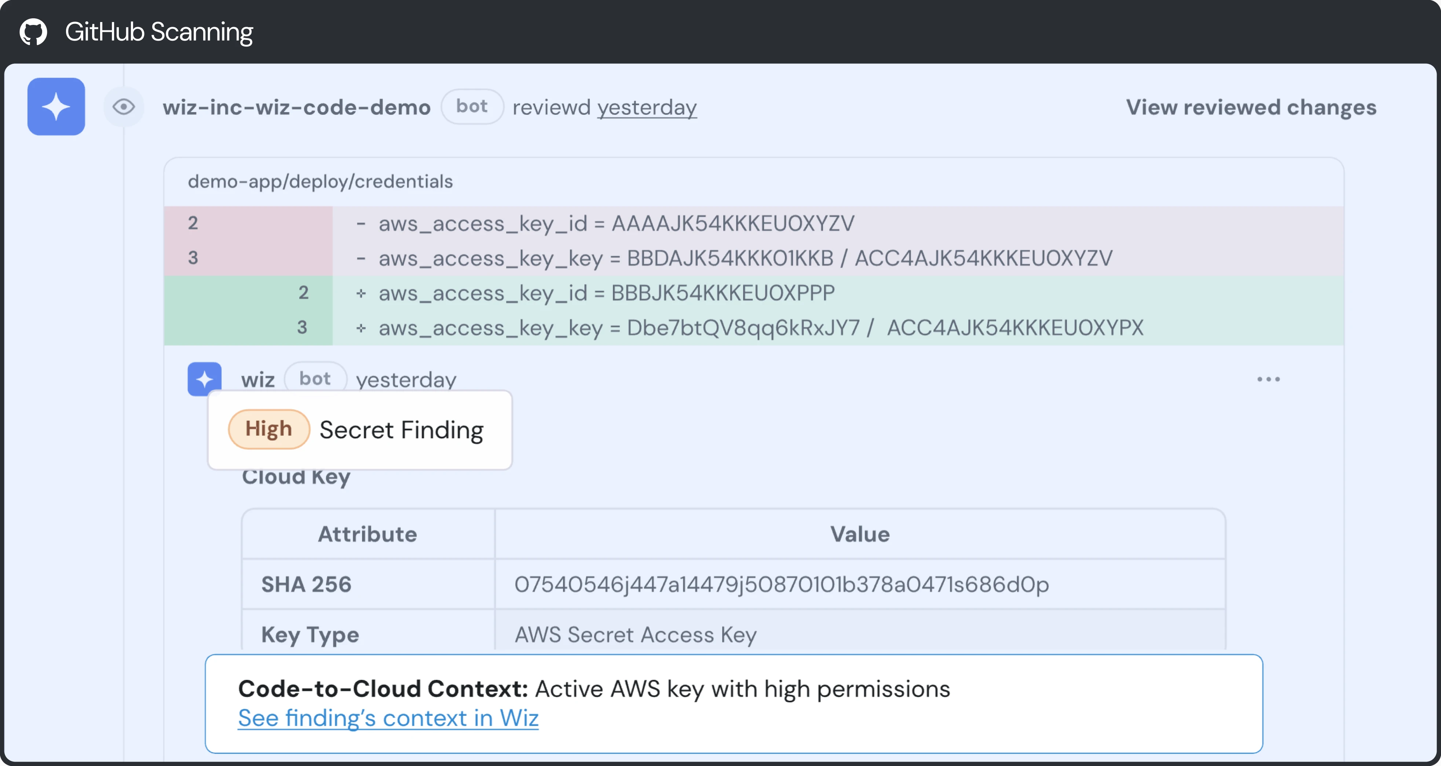Click removed line with BBDAJK54KKKO1KKB key
The height and width of the screenshot is (766, 1441).
click(x=753, y=258)
